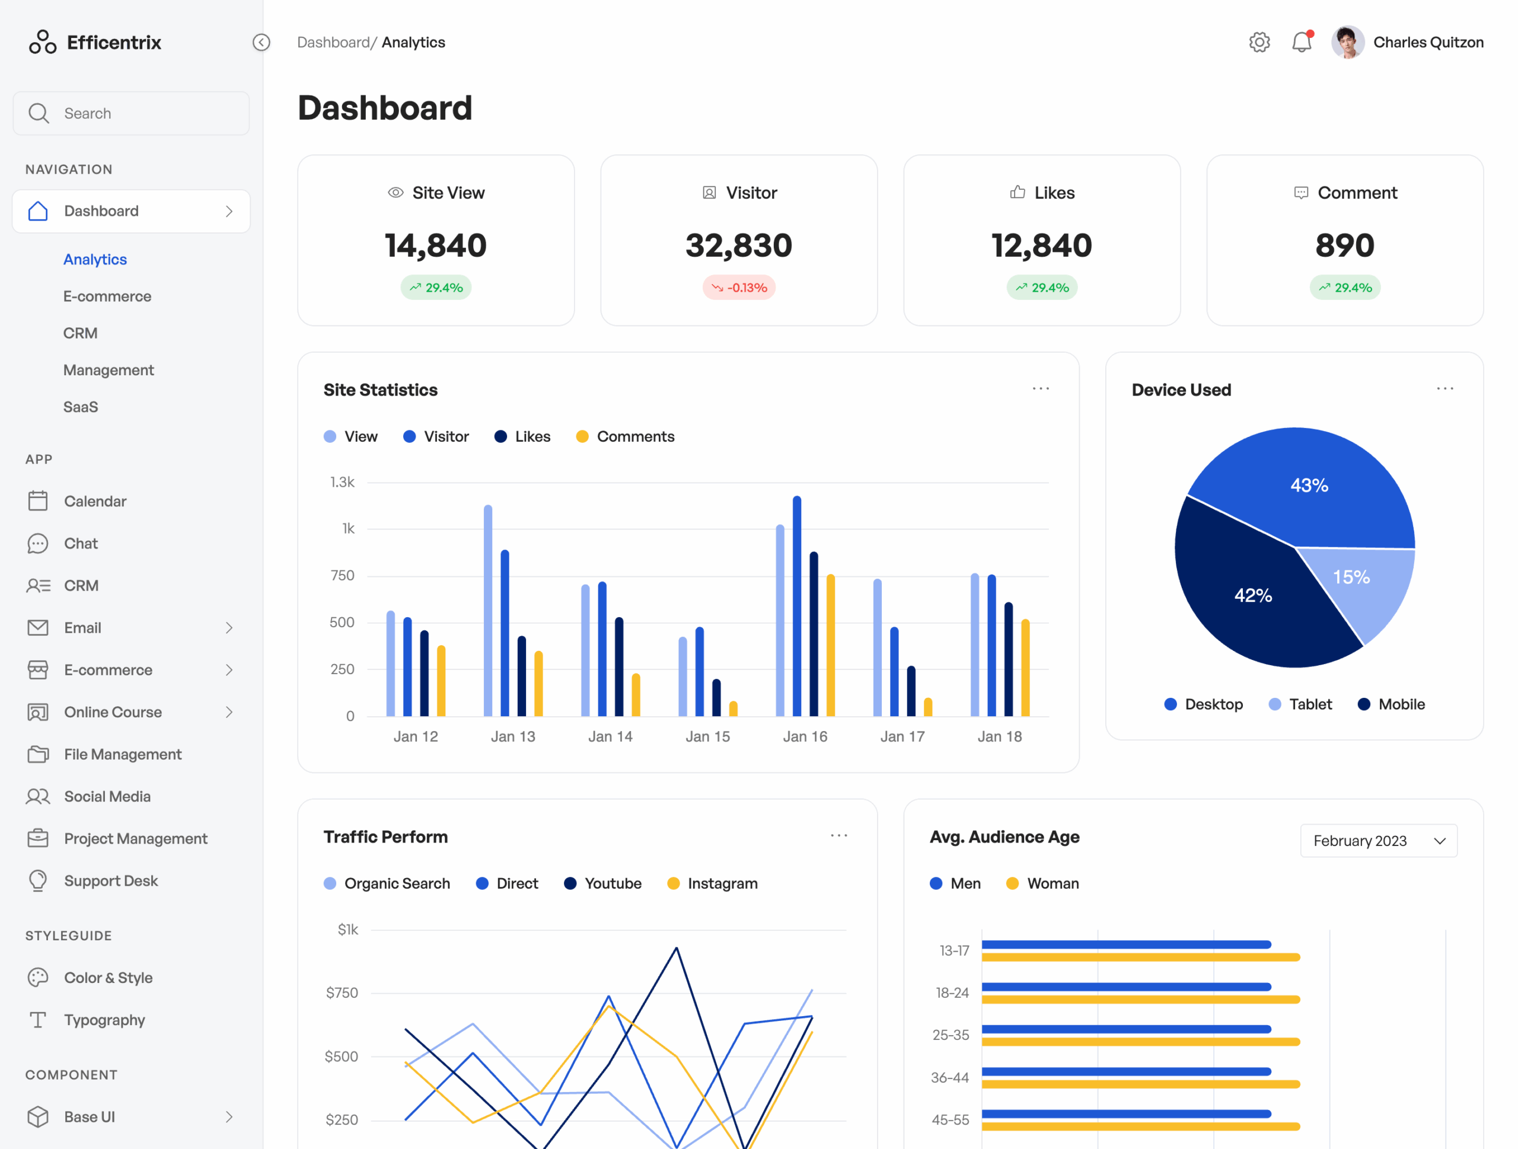Select the Typography styleguide icon
Screen dimensions: 1518x1149
point(38,1020)
